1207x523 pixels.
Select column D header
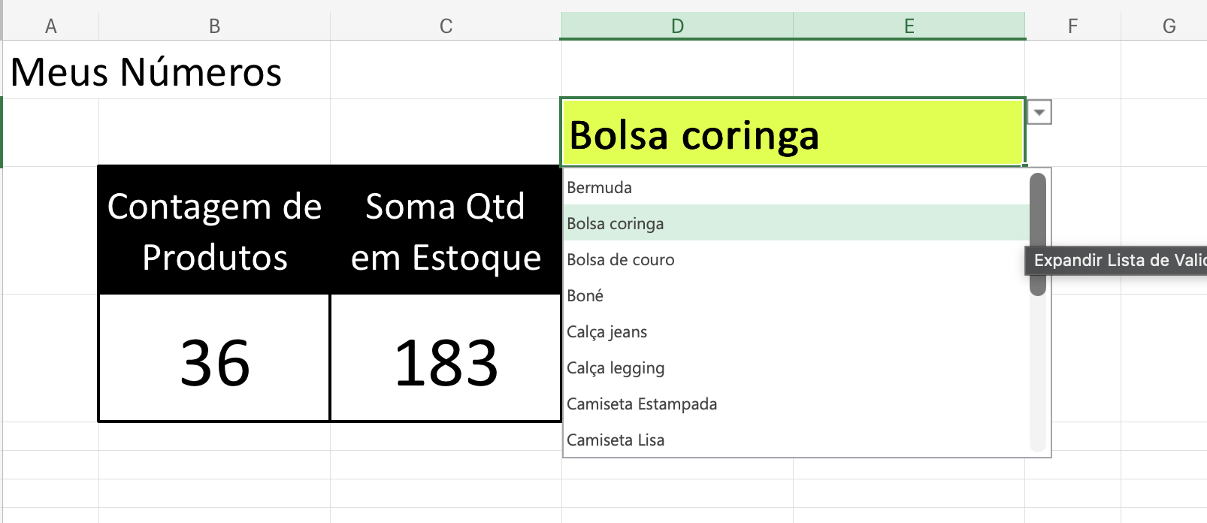pos(677,25)
